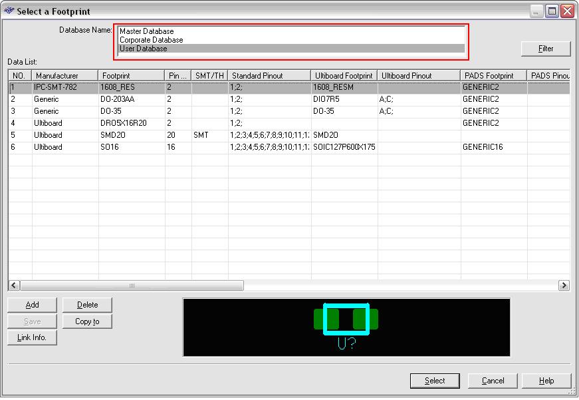
Task: Select the SO16 footprint row
Action: (x=289, y=147)
